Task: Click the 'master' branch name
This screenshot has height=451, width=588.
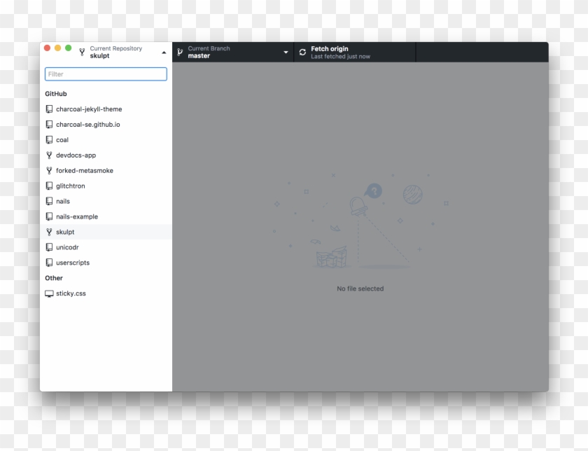Action: click(199, 56)
